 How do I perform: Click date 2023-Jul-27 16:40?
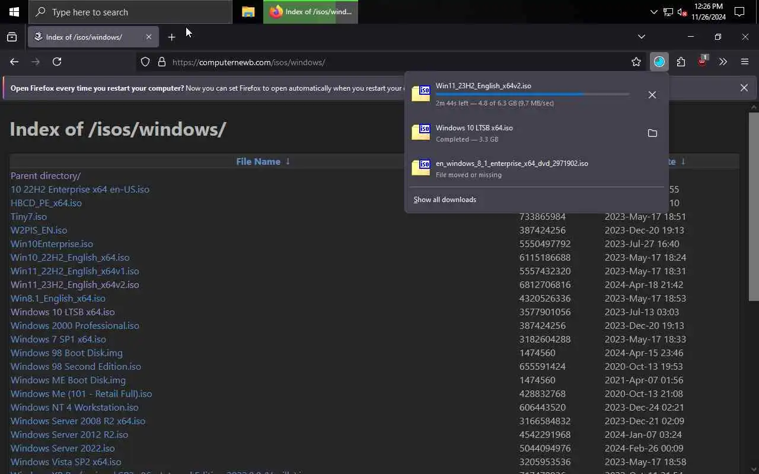click(642, 244)
